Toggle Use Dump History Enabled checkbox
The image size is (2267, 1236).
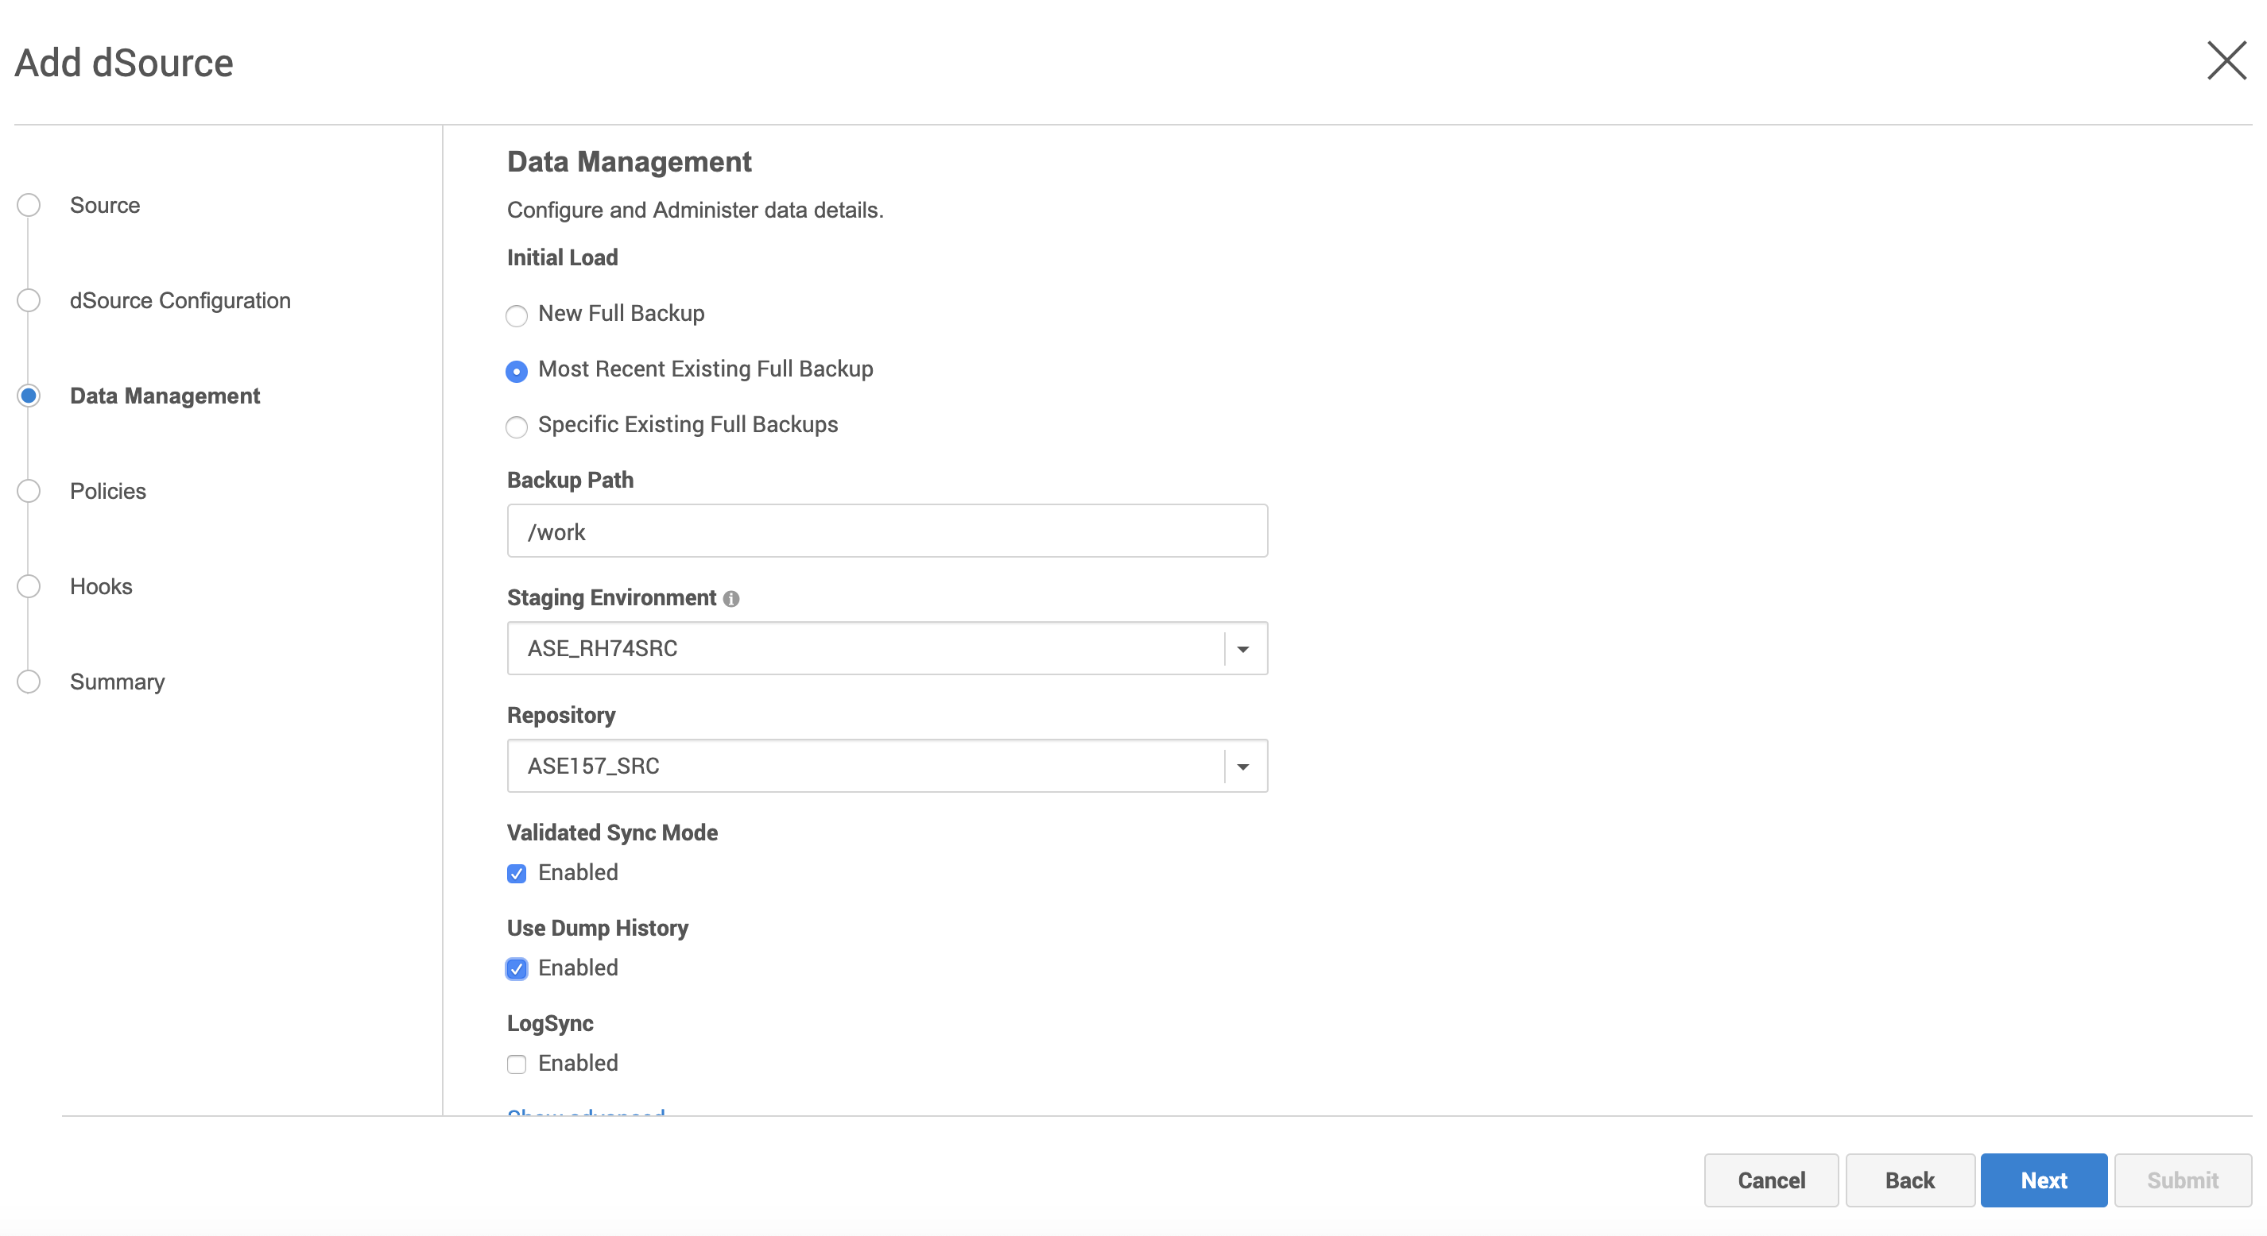click(x=517, y=968)
